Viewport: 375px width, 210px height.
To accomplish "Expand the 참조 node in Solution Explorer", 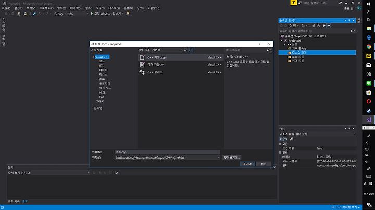I will click(284, 45).
